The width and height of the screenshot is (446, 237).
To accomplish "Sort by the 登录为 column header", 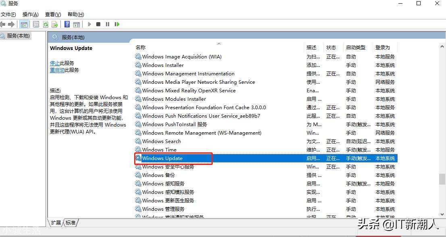I will (383, 48).
